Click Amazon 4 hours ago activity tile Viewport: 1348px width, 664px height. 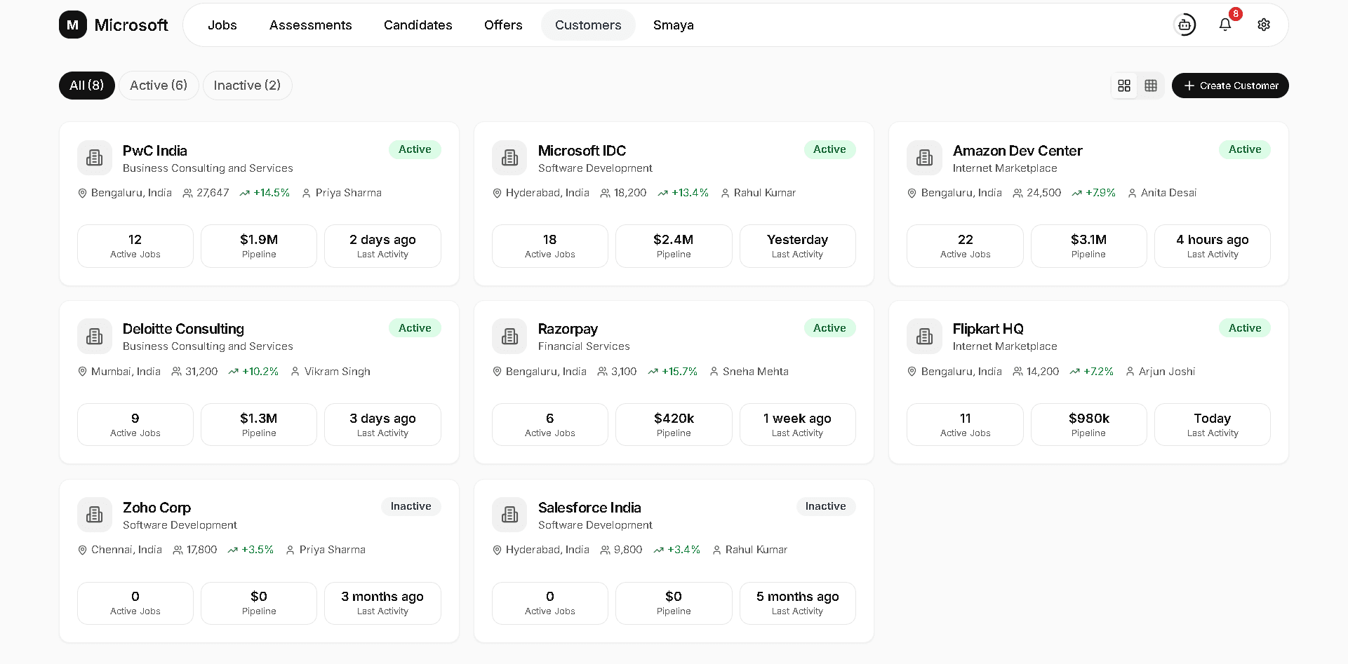point(1213,246)
